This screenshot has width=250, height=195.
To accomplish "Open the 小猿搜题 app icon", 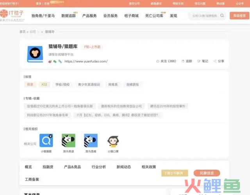I will tap(46, 140).
